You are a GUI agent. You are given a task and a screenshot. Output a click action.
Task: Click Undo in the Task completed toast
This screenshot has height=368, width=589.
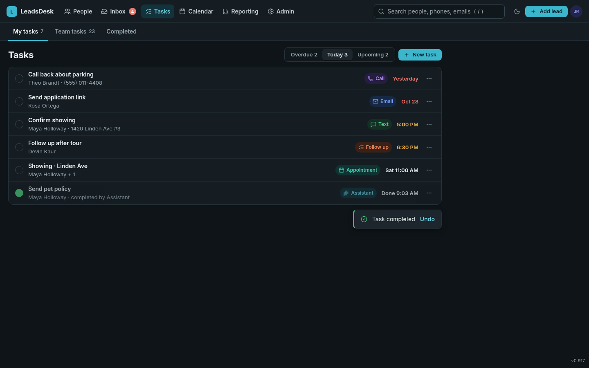[427, 219]
